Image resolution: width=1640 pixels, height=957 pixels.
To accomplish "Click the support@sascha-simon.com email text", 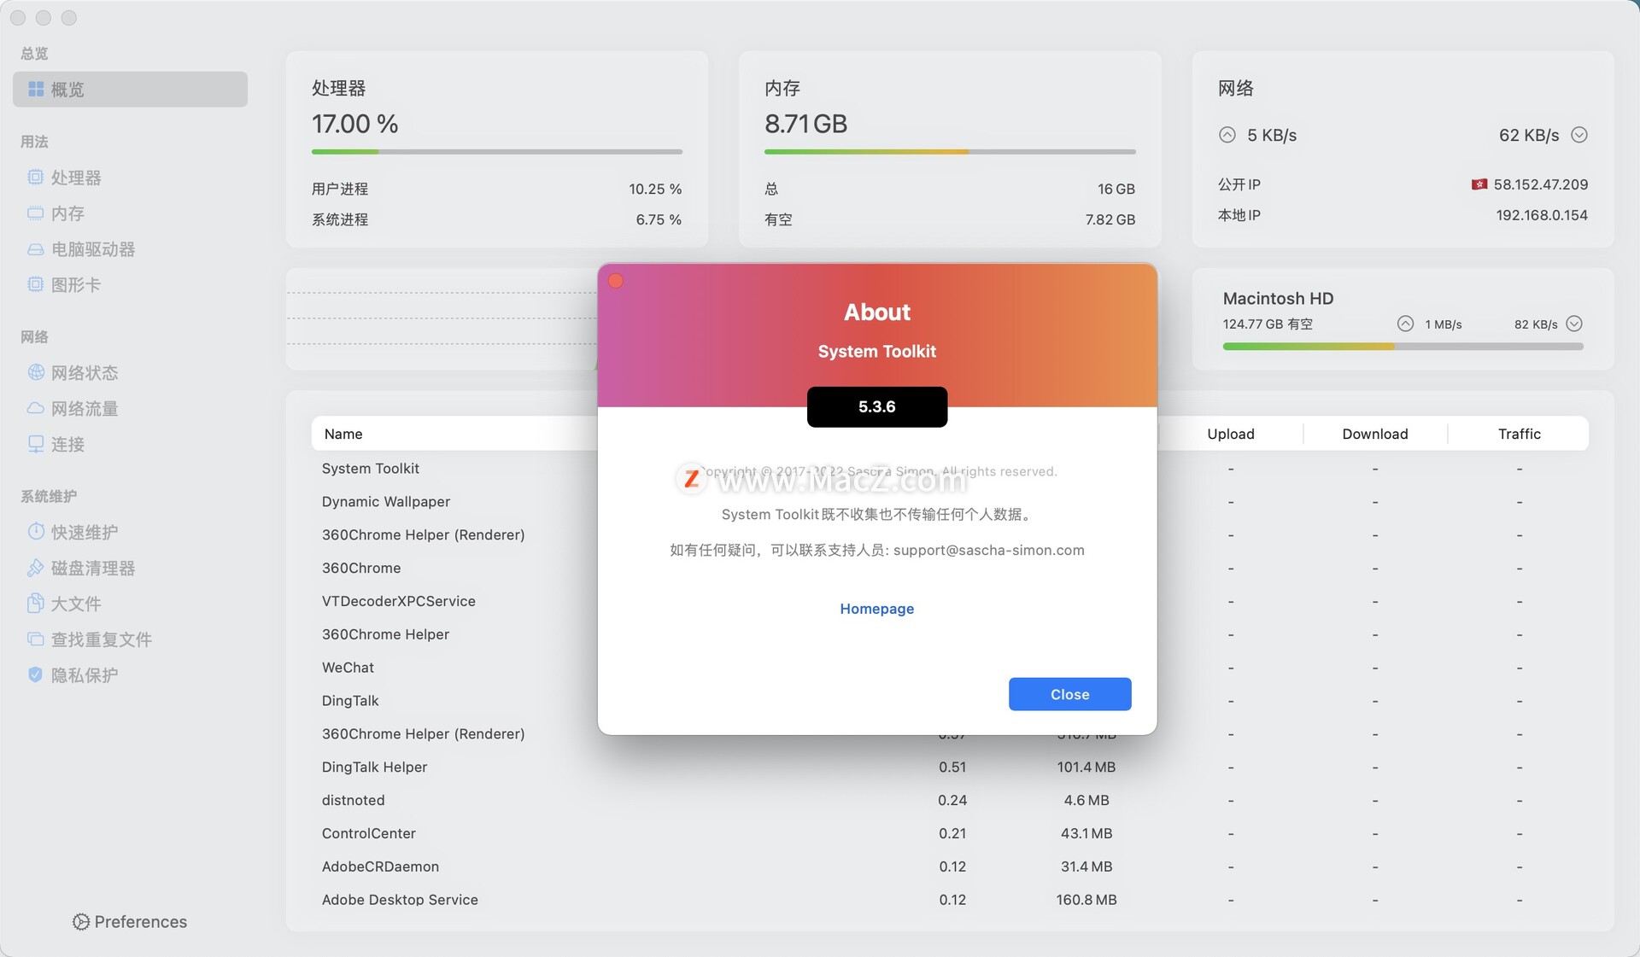I will click(989, 550).
